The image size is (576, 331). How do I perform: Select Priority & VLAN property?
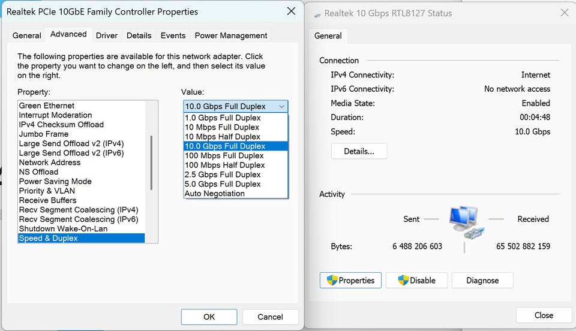click(81, 191)
